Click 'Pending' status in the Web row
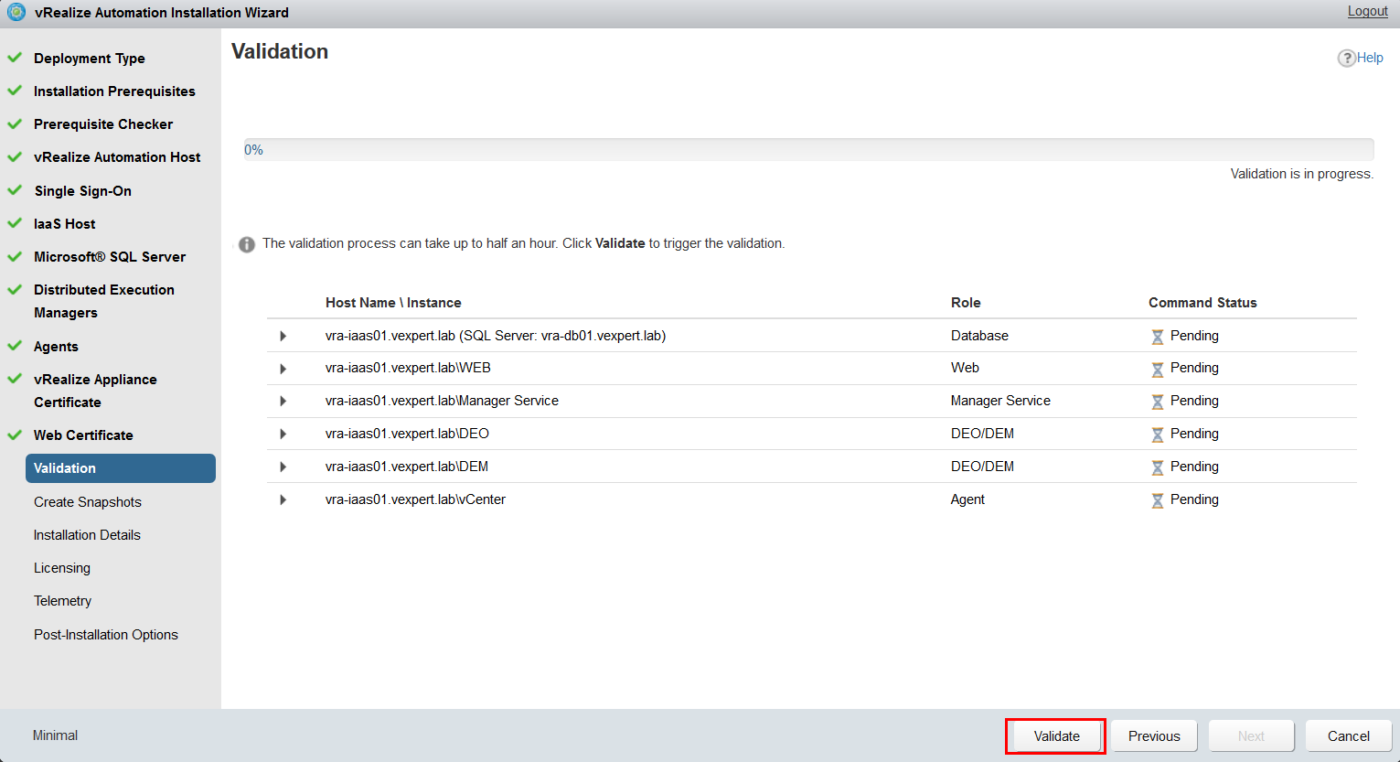1400x762 pixels. point(1194,368)
